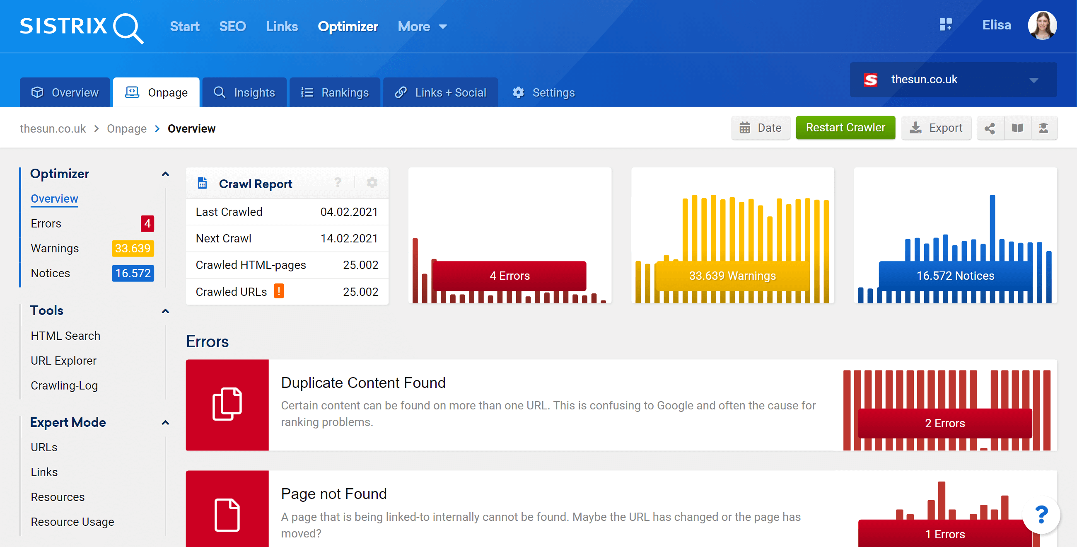Collapse the Expert Mode sidebar section

(x=166, y=423)
